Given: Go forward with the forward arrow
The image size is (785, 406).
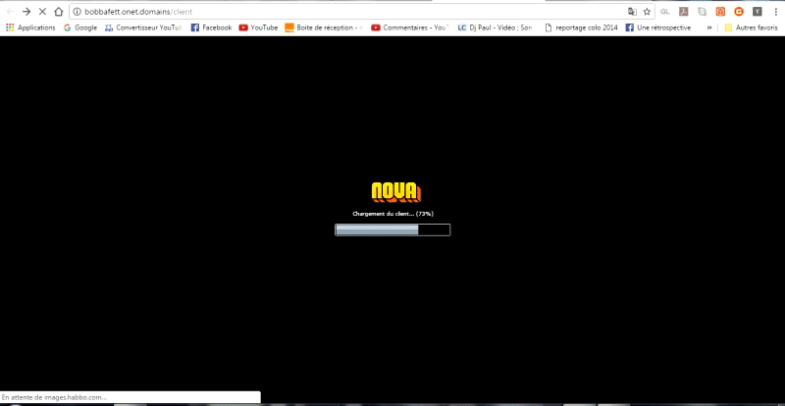Looking at the screenshot, I should tap(26, 12).
